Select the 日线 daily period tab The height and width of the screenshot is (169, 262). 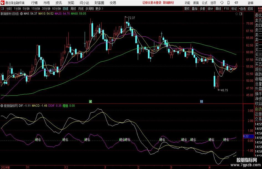65,9
